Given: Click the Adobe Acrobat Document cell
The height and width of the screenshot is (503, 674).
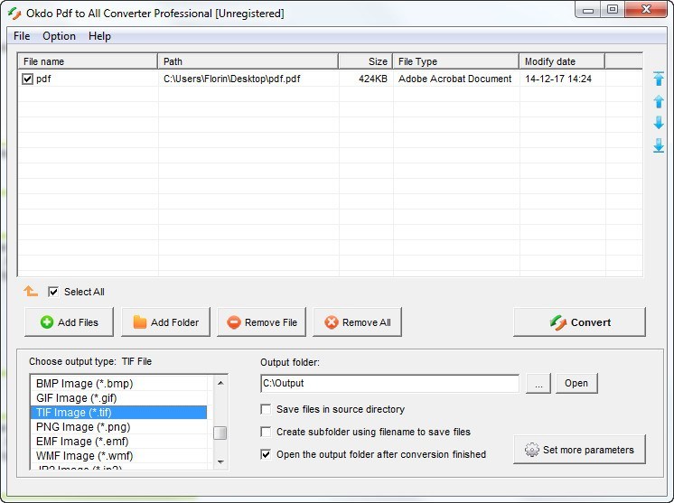Looking at the screenshot, I should coord(454,79).
